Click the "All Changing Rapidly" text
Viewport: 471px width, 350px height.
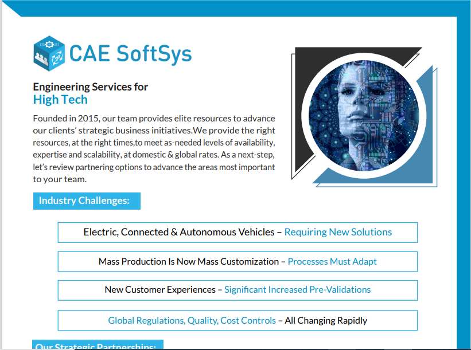[326, 321]
